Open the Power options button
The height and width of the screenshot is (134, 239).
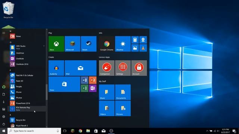pyautogui.click(x=4, y=124)
